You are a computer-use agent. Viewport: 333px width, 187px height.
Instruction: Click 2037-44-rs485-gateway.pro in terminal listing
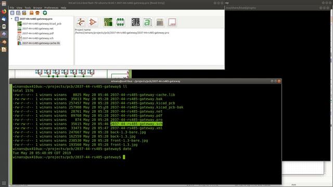pyautogui.click(x=136, y=120)
